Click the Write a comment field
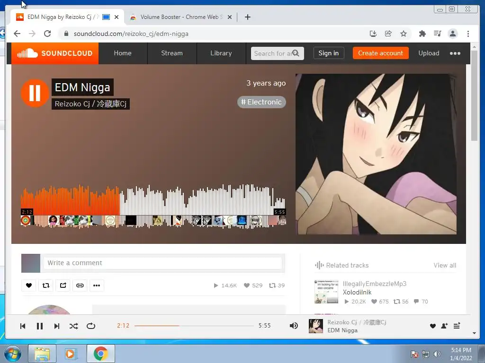 (163, 263)
